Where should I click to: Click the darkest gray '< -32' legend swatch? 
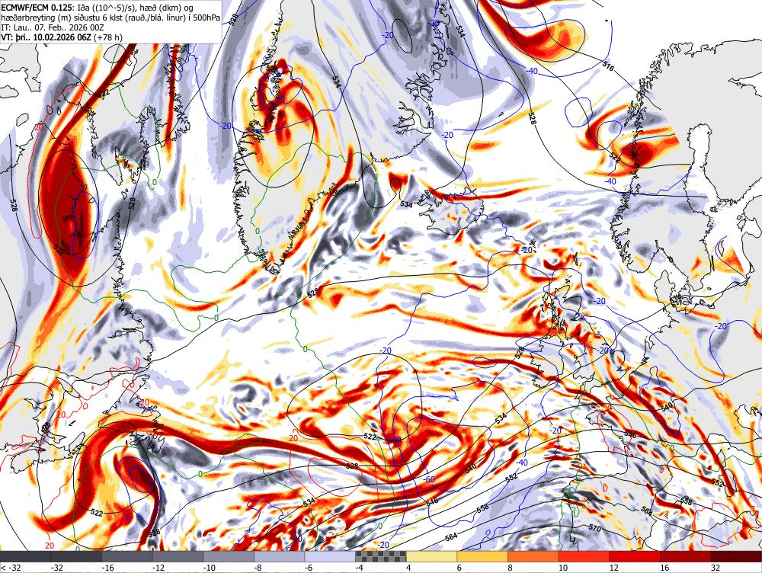click(x=25, y=557)
